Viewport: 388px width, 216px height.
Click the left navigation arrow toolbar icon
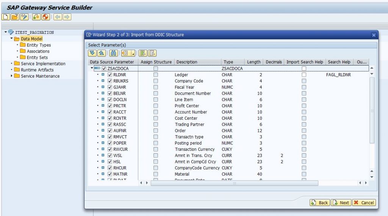[58, 17]
